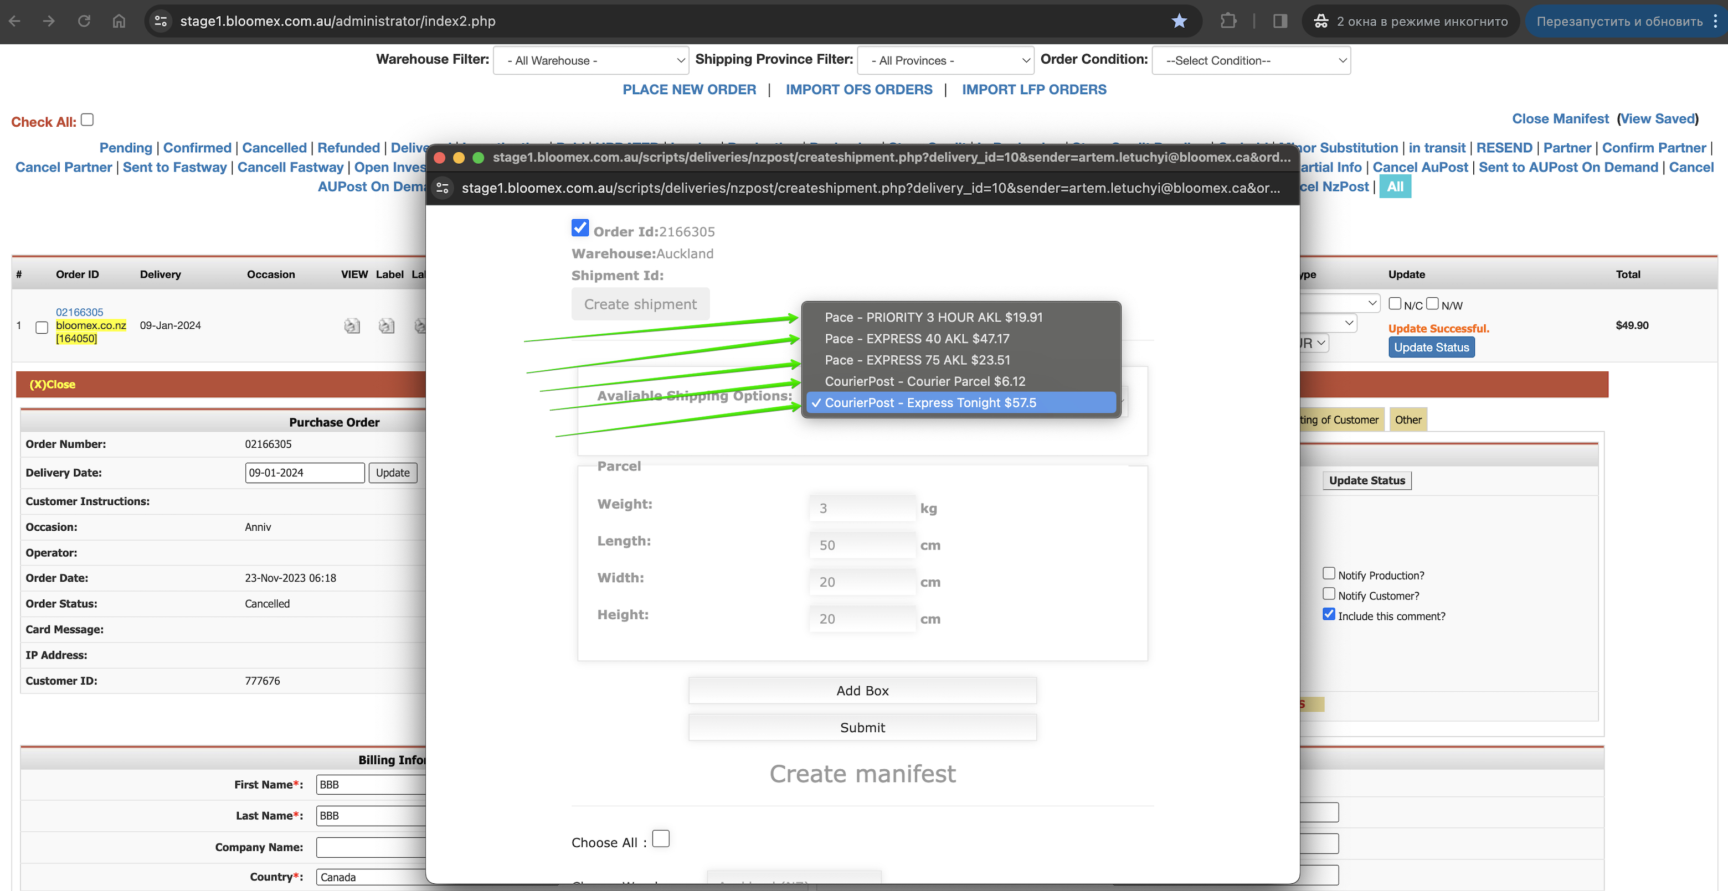Click the blue Update Status button
The height and width of the screenshot is (891, 1728).
[1432, 348]
